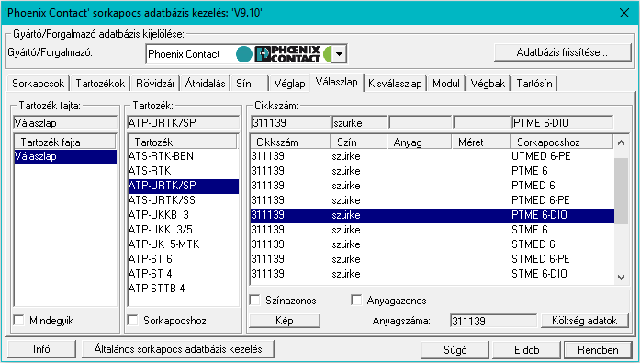Screen dimensions: 640x363
Task: Select Válaszlap in Tartozék fajta list
Action: point(65,156)
